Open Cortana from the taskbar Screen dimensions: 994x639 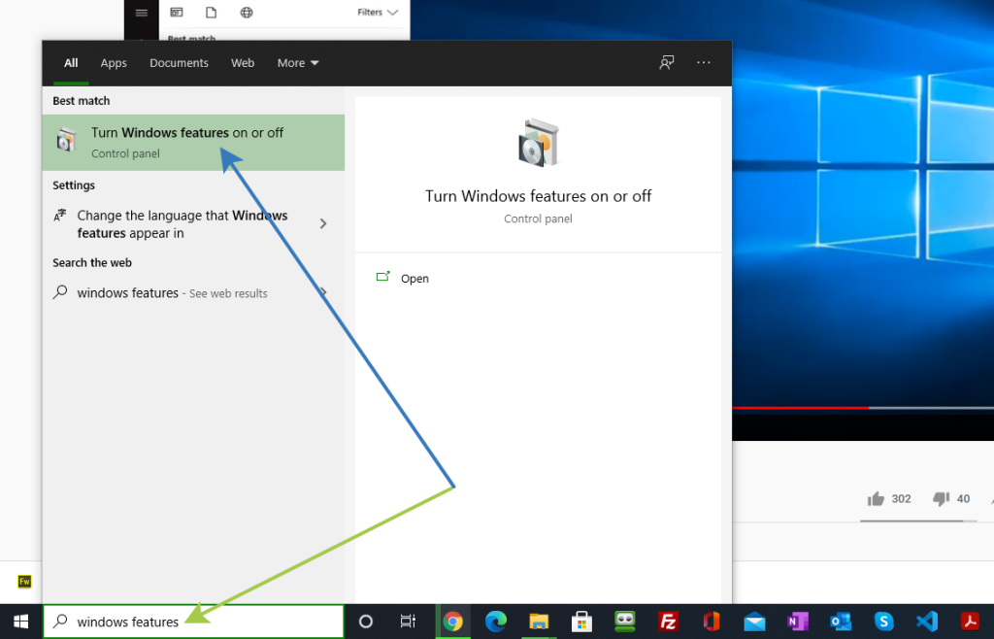366,622
